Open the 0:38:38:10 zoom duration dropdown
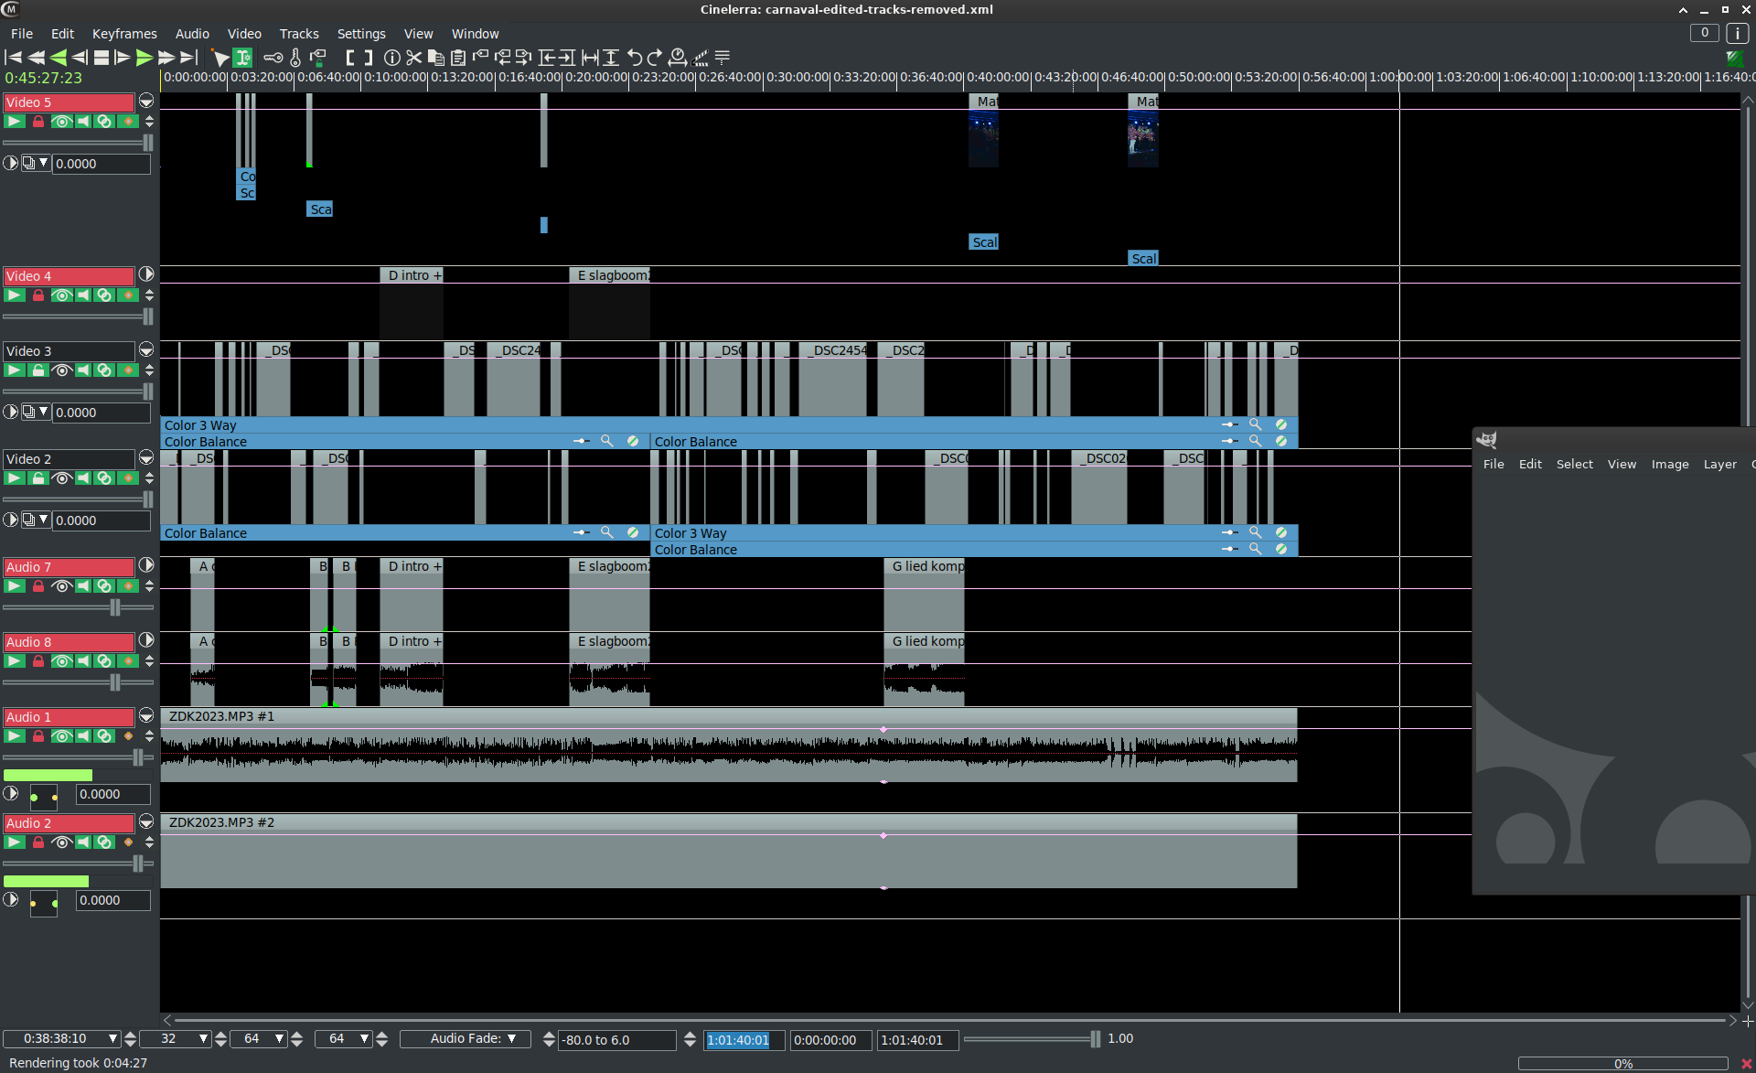Screen dimensions: 1756x1073 click(112, 1038)
